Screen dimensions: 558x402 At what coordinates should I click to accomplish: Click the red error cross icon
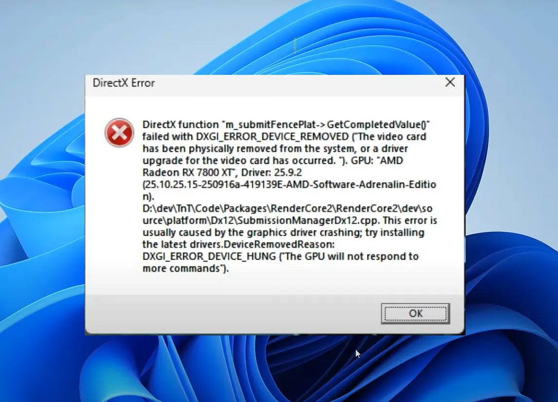click(x=119, y=133)
